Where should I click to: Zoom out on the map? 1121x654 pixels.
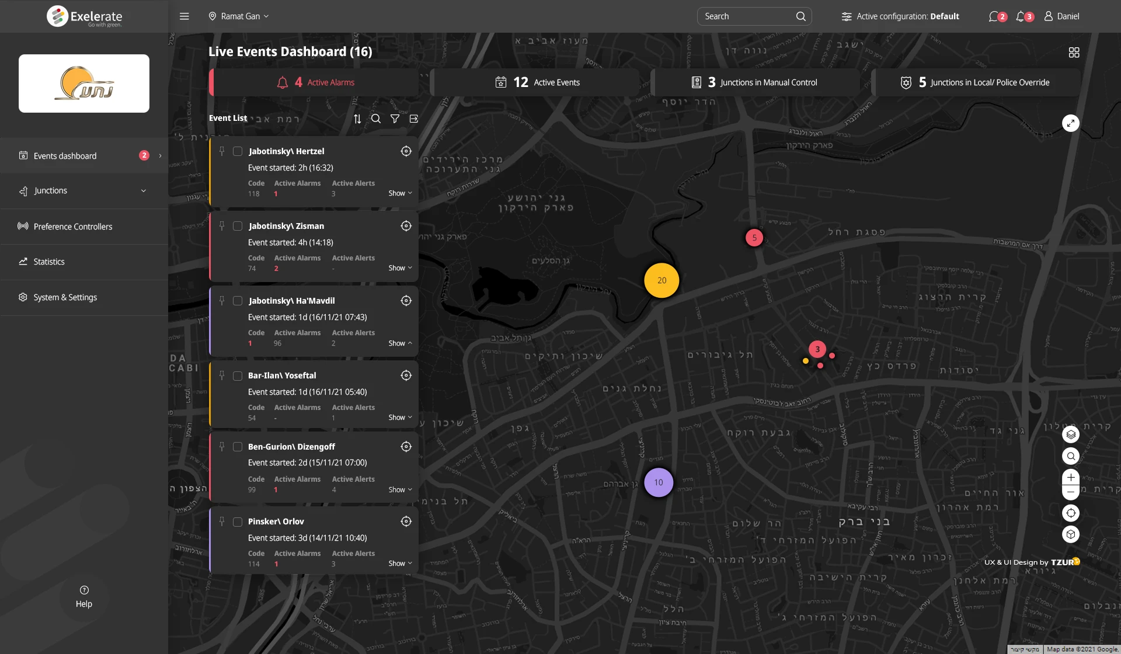click(1071, 492)
